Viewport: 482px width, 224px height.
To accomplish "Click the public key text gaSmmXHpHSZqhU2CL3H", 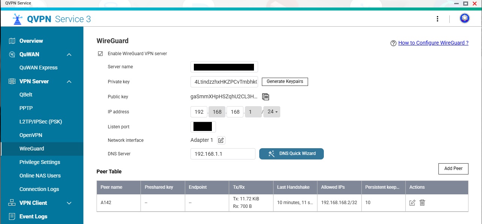I will [x=224, y=97].
